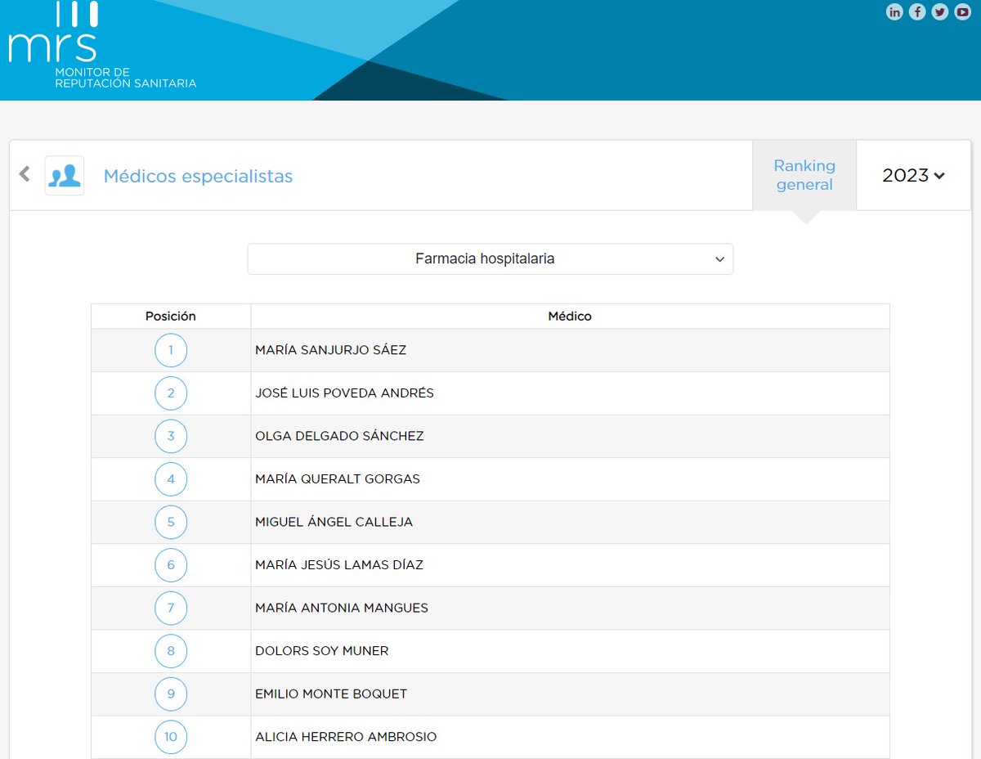981x759 pixels.
Task: Click position circle number 6
Action: click(171, 565)
